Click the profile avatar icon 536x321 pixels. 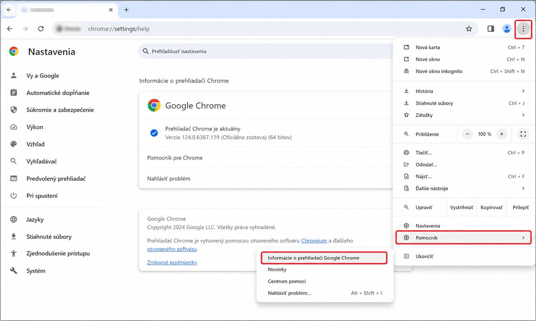pyautogui.click(x=507, y=29)
